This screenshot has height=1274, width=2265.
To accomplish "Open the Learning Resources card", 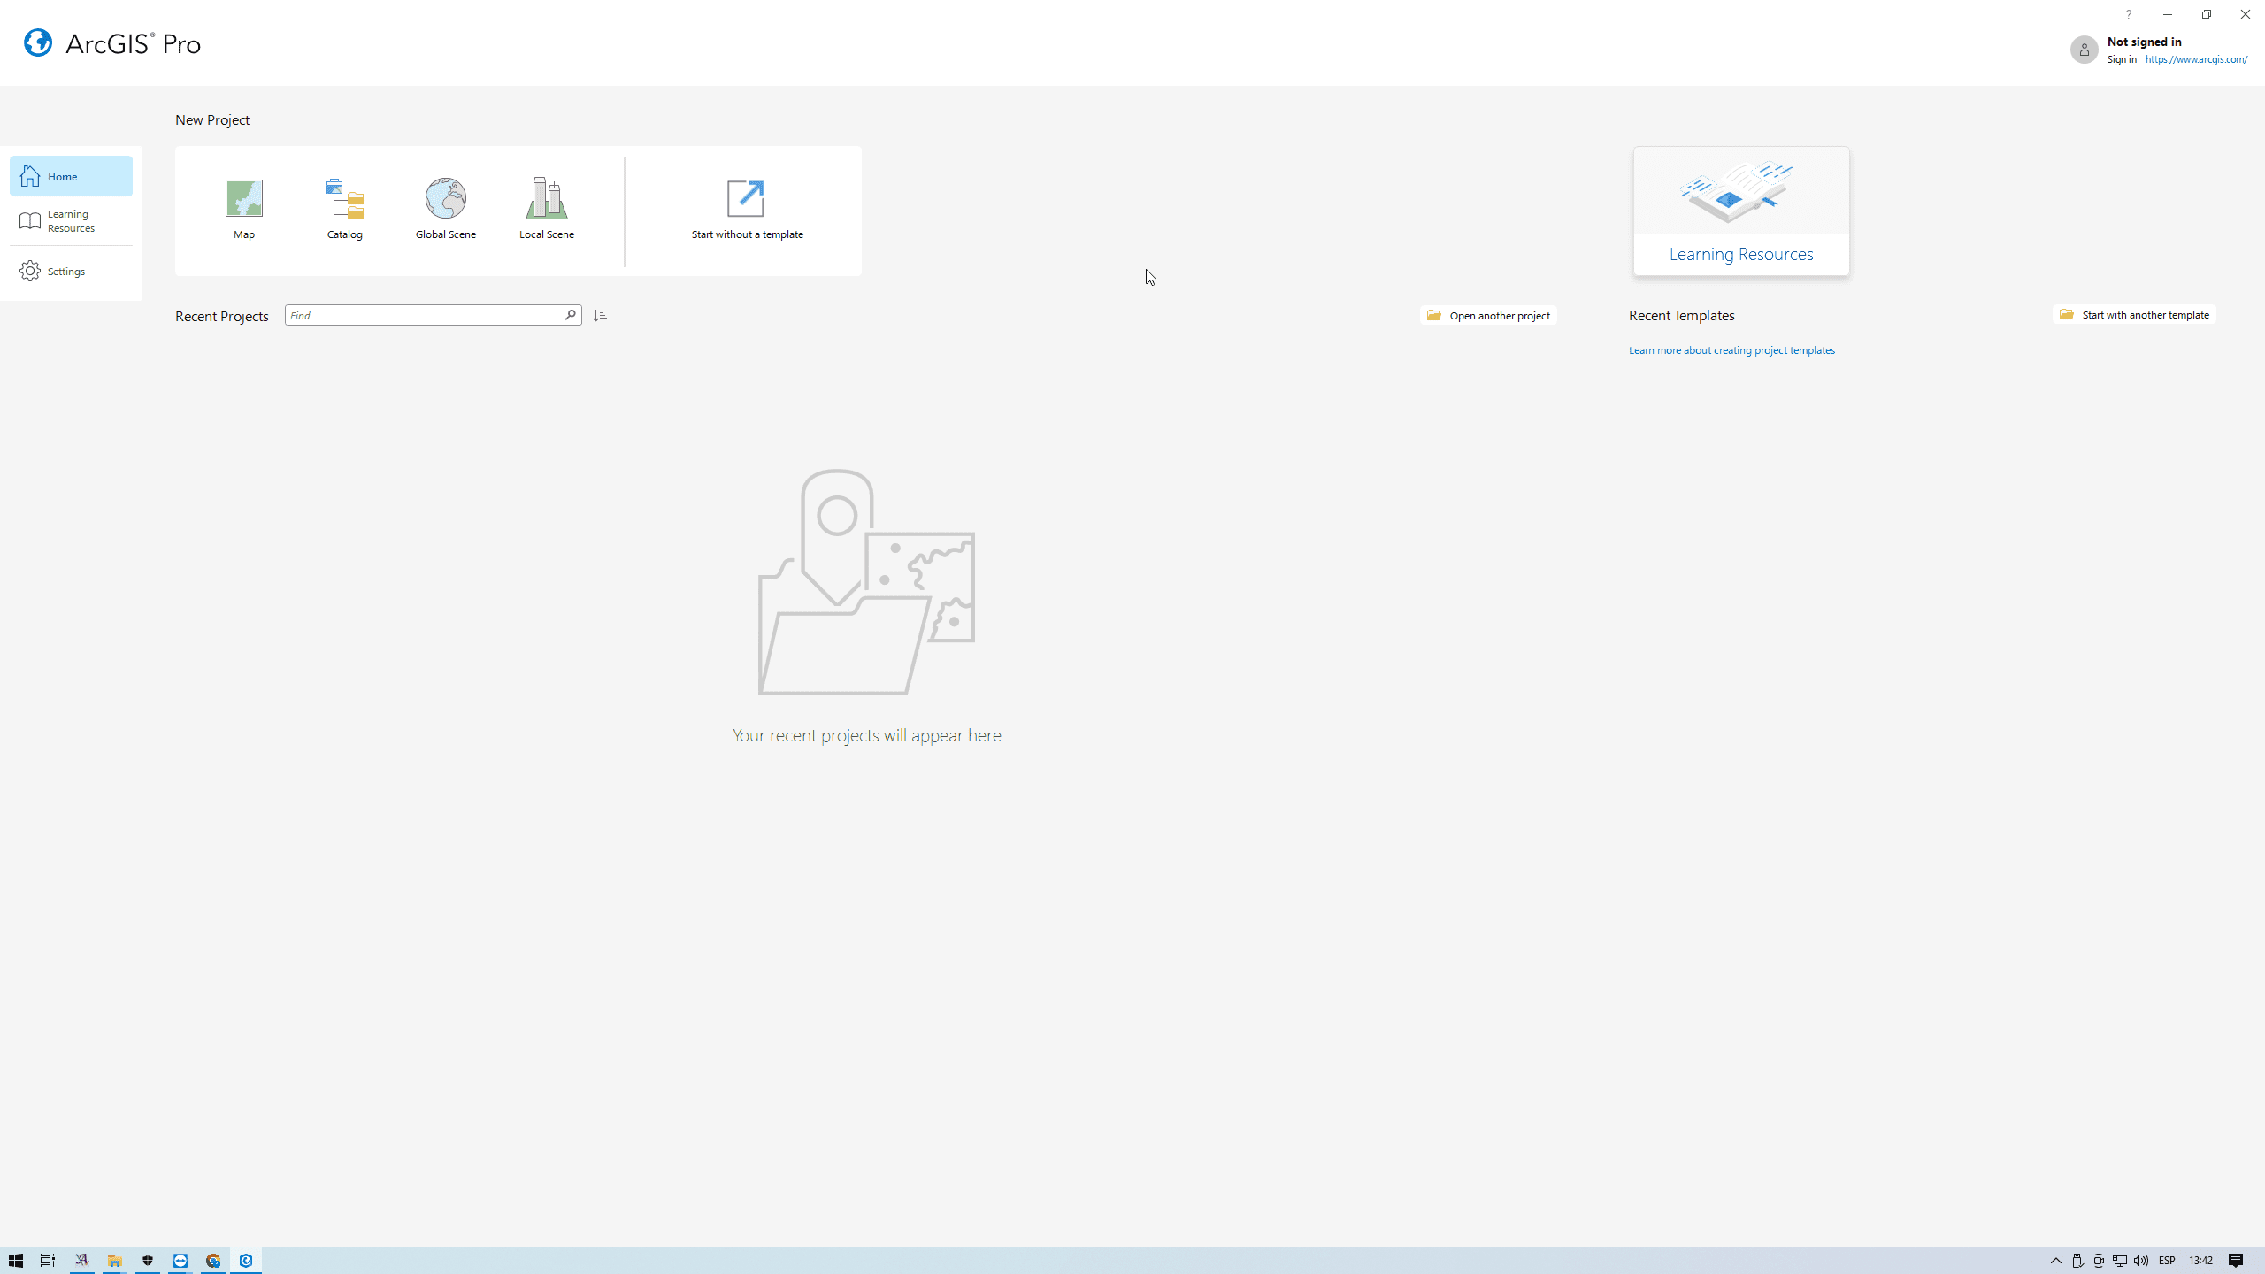I will (x=1740, y=211).
